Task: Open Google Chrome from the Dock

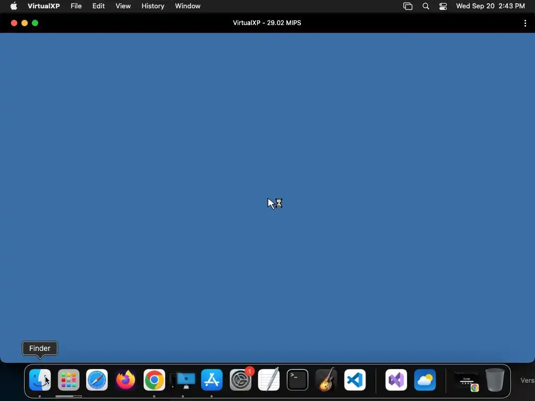Action: coord(154,380)
